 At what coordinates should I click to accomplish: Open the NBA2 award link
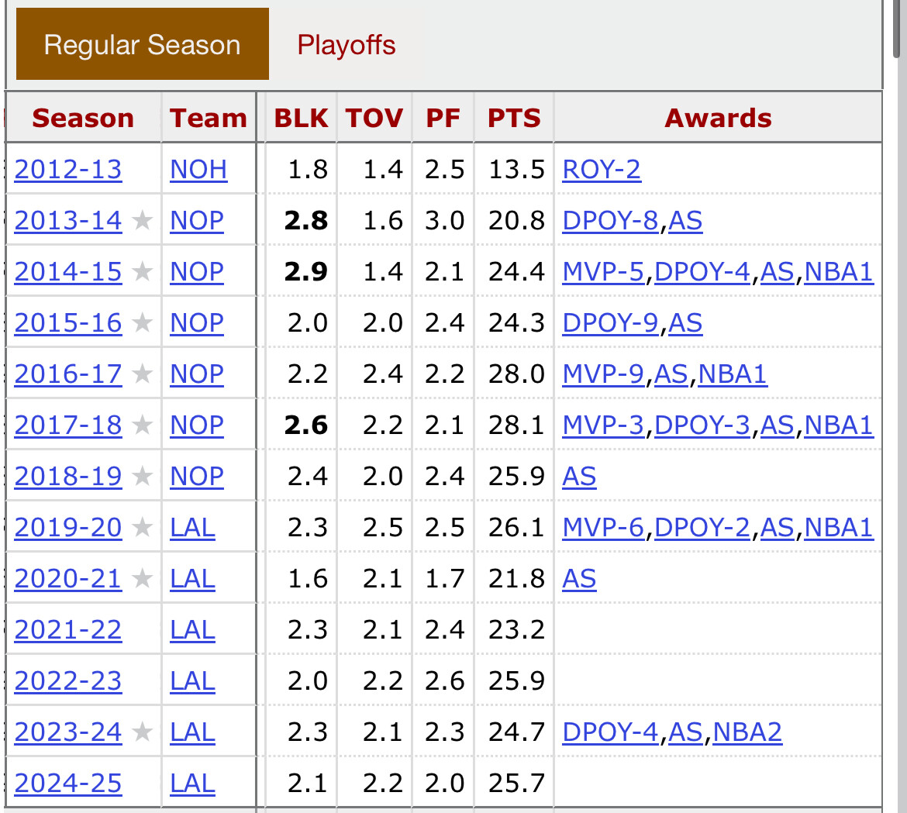747,732
